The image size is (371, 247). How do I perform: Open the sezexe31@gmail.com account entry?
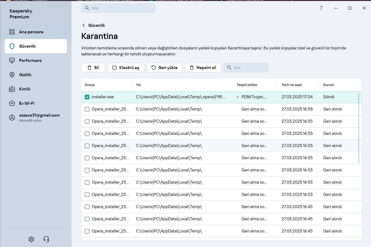click(36, 118)
